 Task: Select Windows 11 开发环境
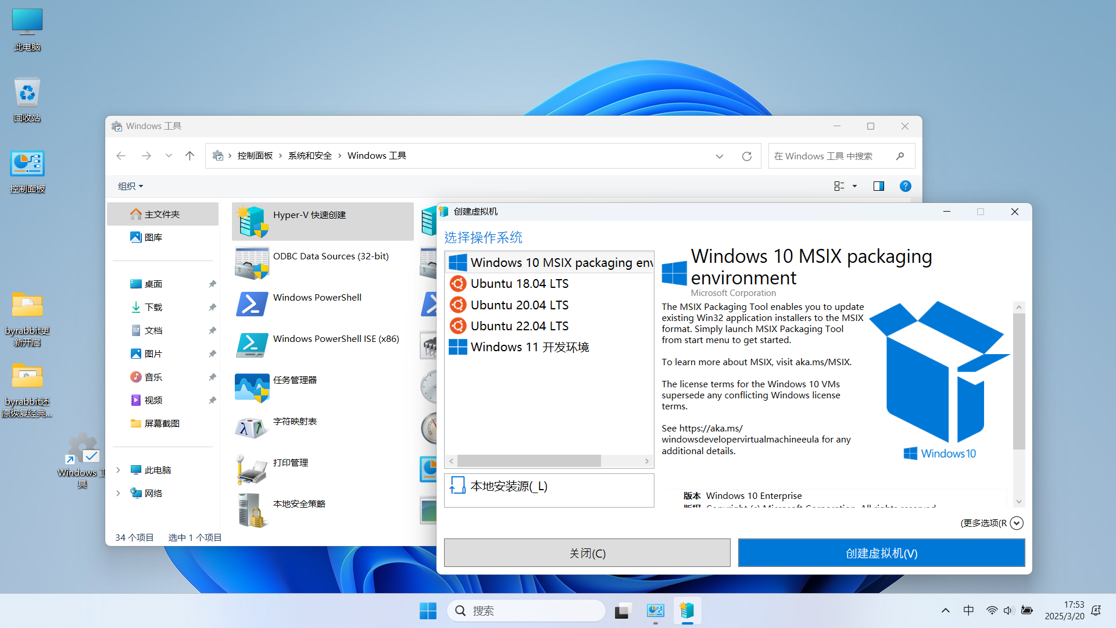click(x=549, y=347)
